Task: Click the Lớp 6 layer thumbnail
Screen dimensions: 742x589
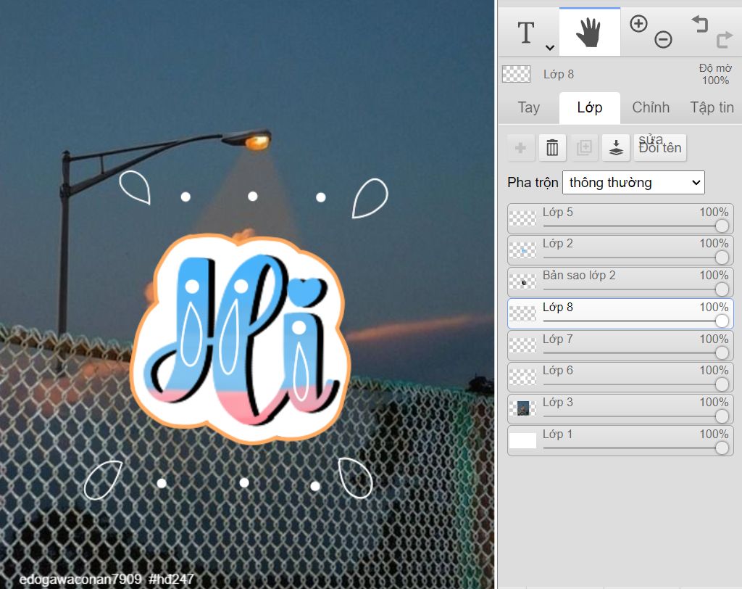Action: tap(523, 377)
